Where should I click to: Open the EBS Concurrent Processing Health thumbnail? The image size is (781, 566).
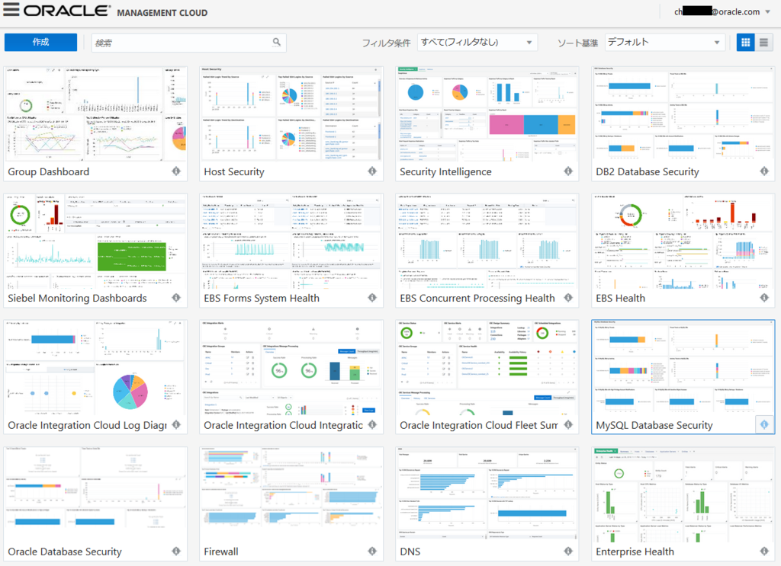coord(487,241)
